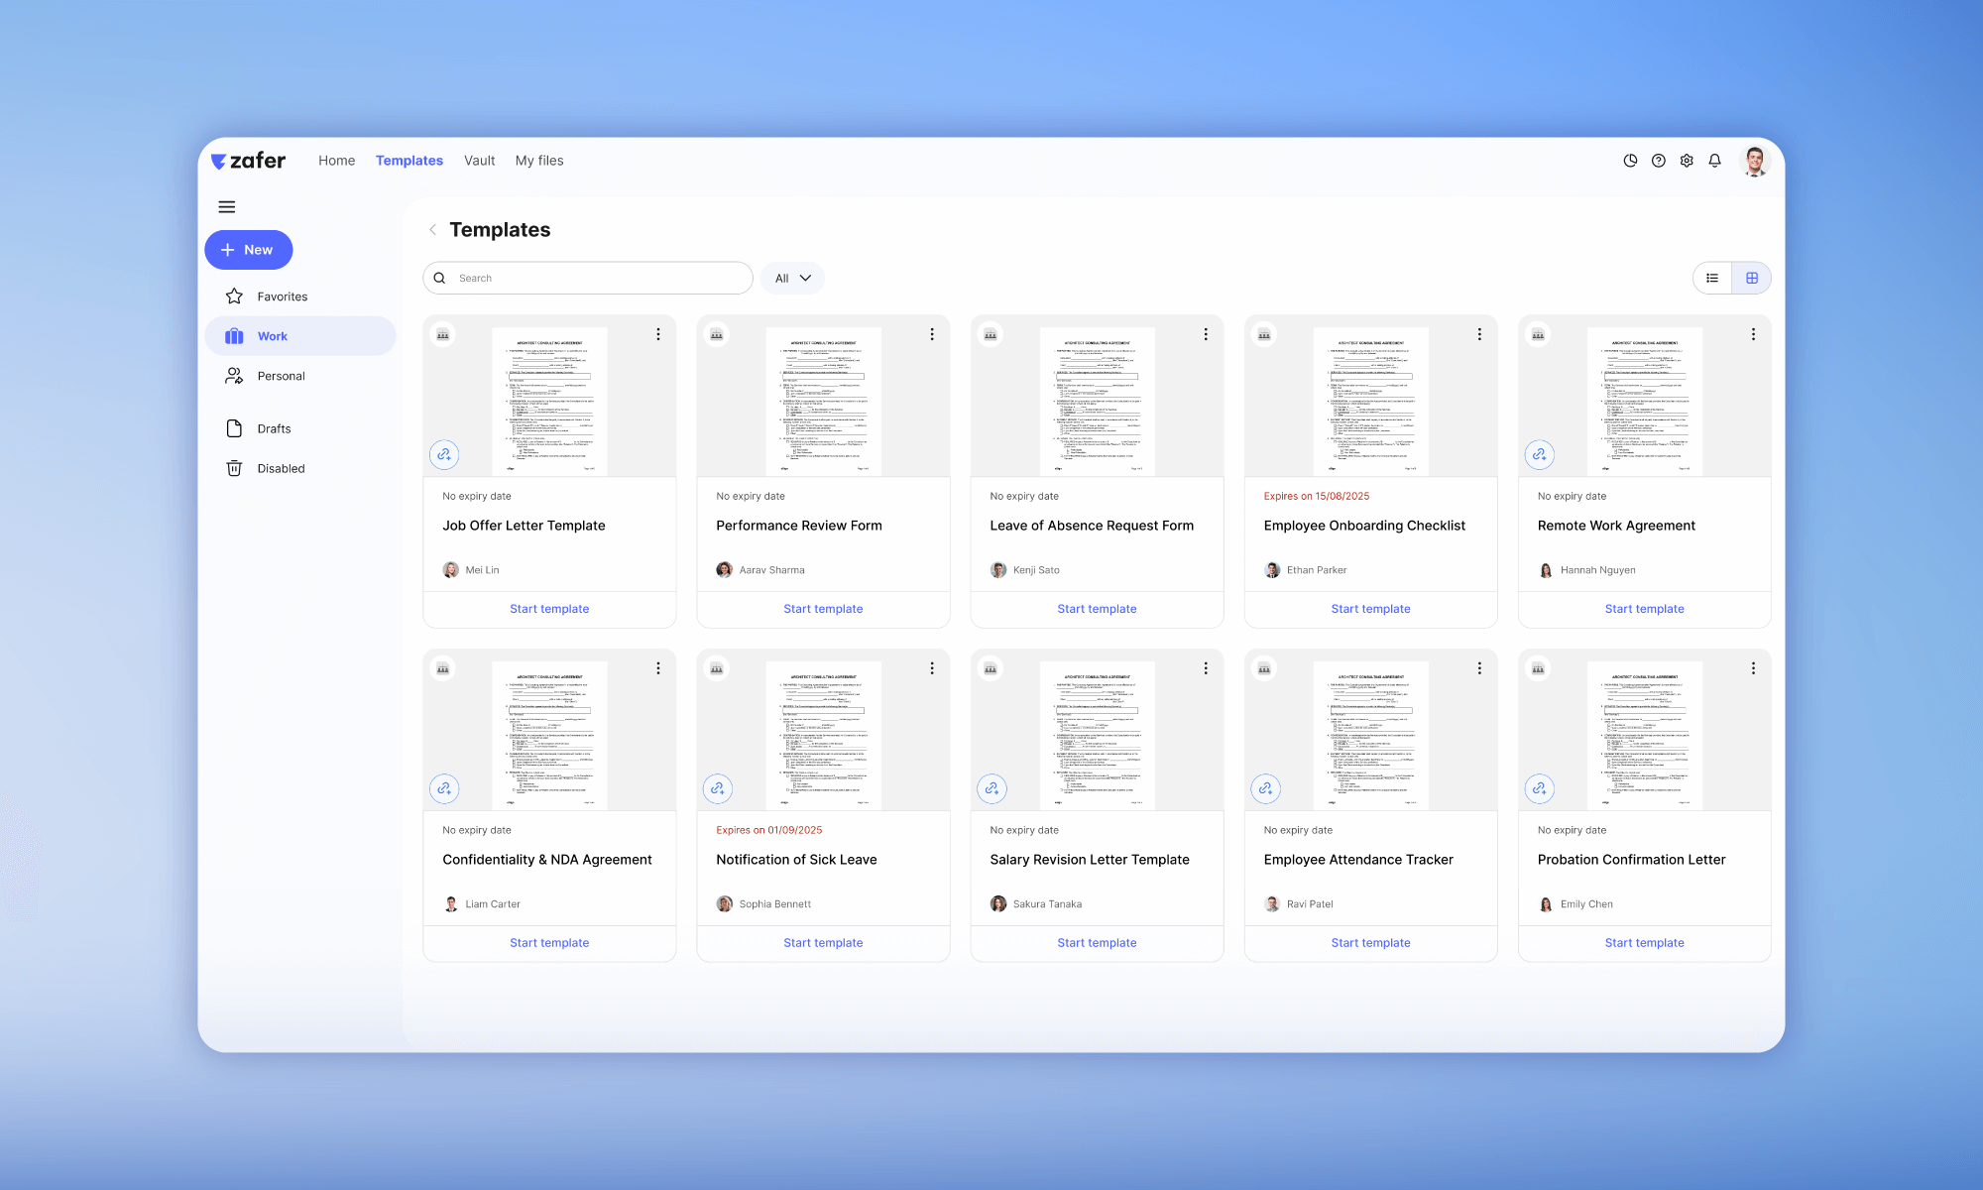Screen dimensions: 1983x1190
Task: Open Drafts in the sidebar
Action: tap(300, 428)
